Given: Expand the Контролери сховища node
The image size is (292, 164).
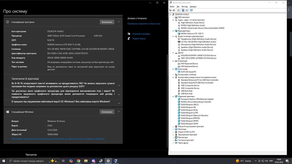Looking at the screenshot, I should click(x=173, y=75).
